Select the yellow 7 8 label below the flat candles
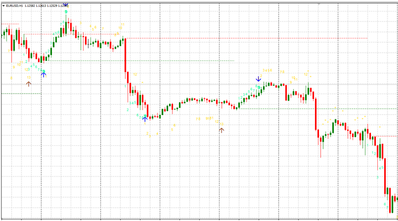 (x=198, y=119)
